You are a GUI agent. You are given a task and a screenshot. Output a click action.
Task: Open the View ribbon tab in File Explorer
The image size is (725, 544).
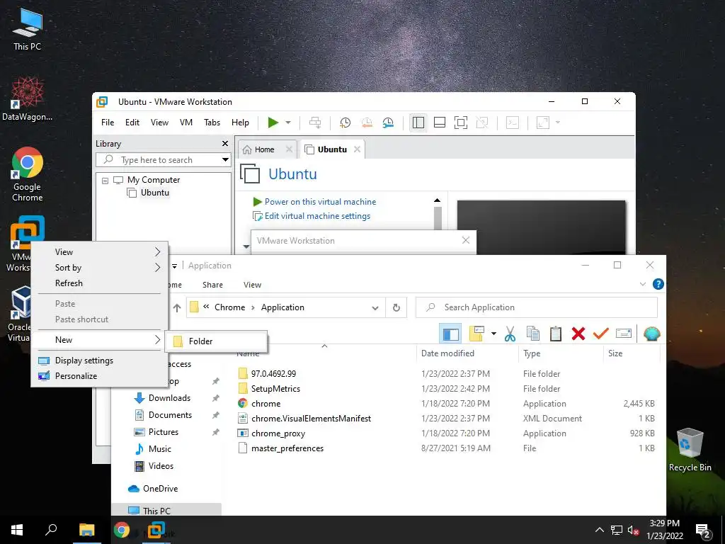click(x=253, y=285)
